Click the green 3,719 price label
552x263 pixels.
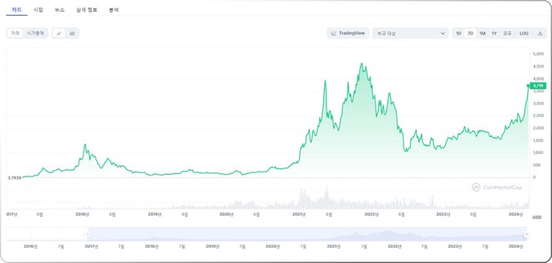(x=539, y=85)
